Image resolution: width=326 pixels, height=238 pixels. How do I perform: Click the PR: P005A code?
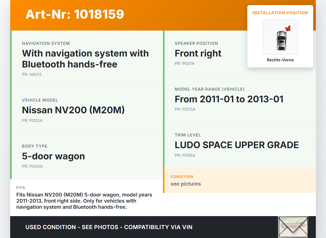[x=185, y=156]
